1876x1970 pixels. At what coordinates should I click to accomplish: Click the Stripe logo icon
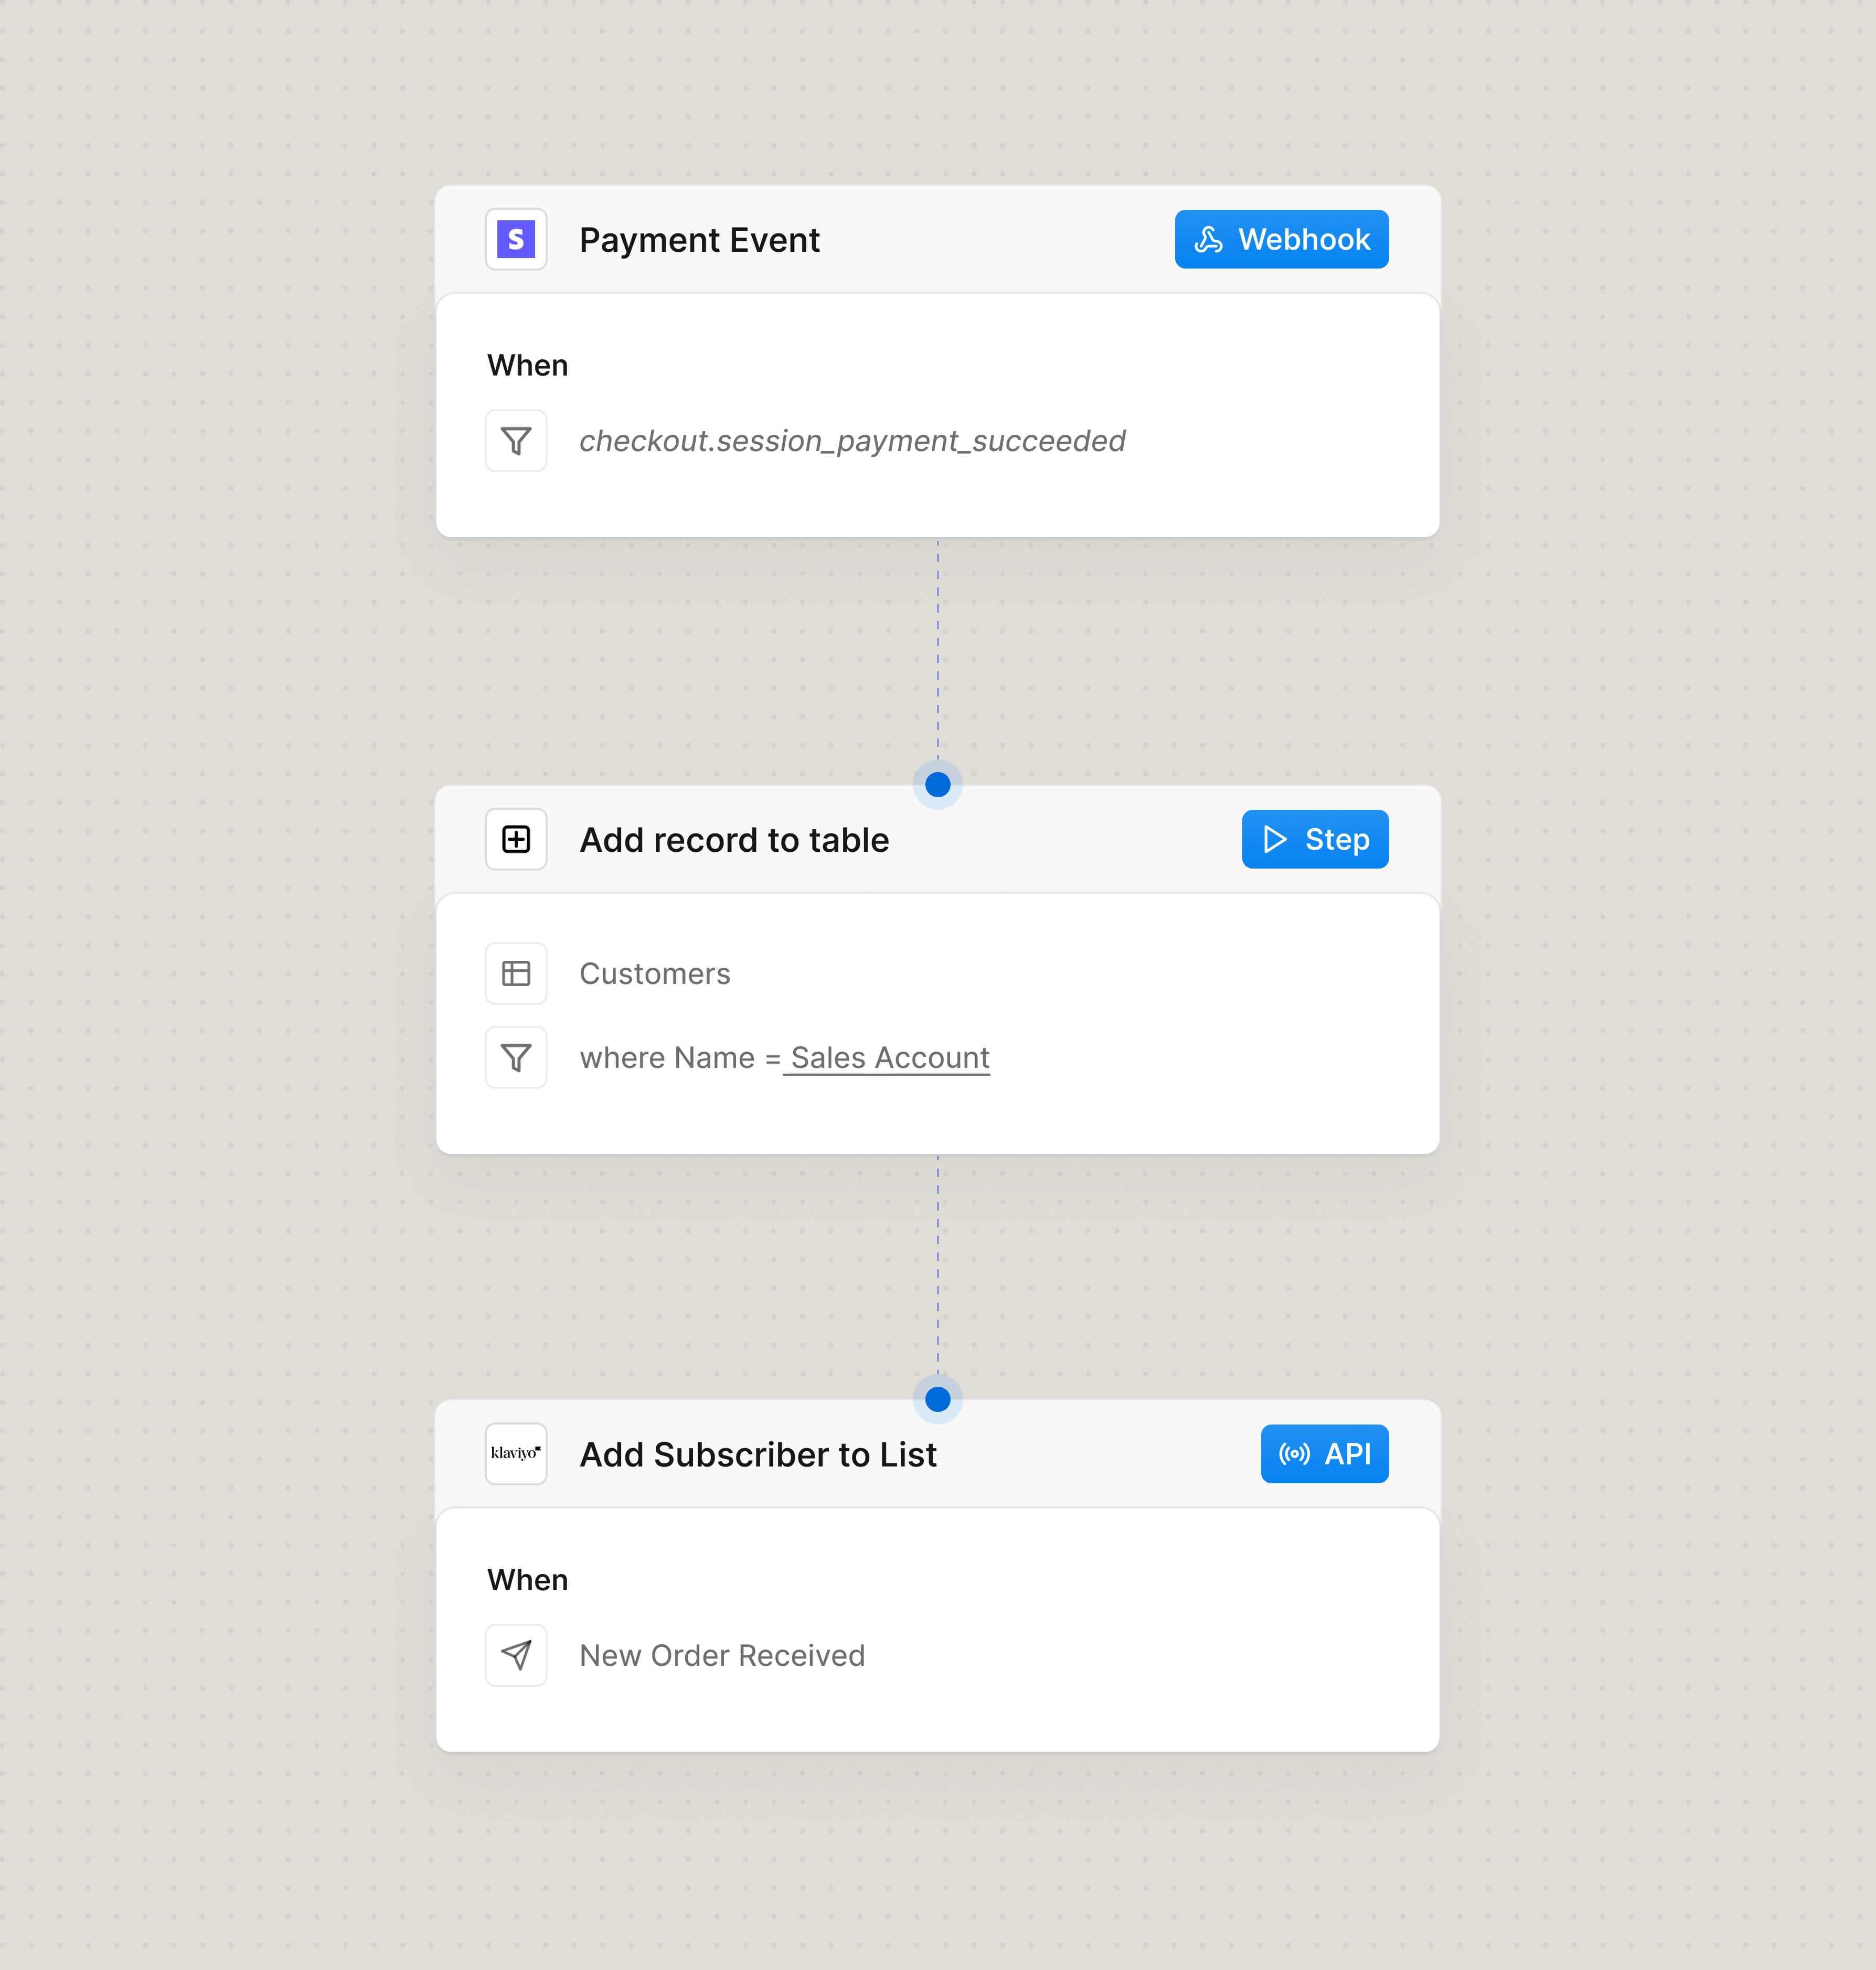516,240
